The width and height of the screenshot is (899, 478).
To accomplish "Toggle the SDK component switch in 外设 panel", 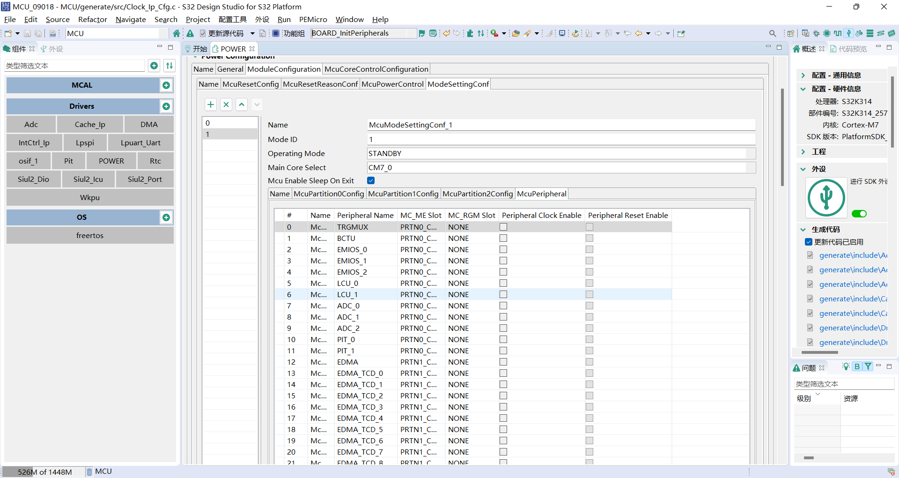I will point(860,214).
